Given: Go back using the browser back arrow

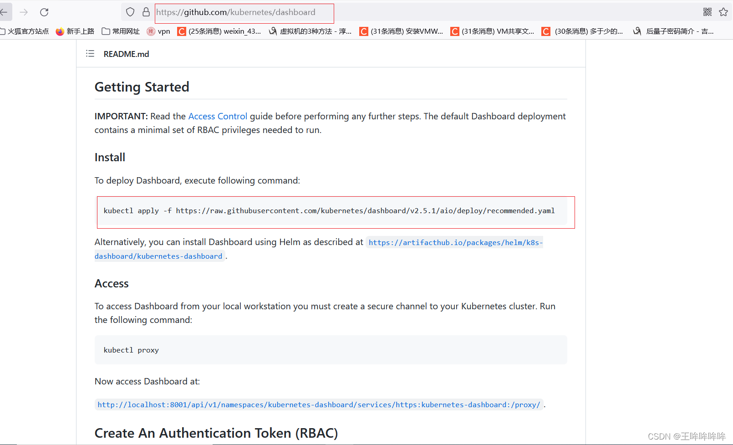Looking at the screenshot, I should 4,12.
